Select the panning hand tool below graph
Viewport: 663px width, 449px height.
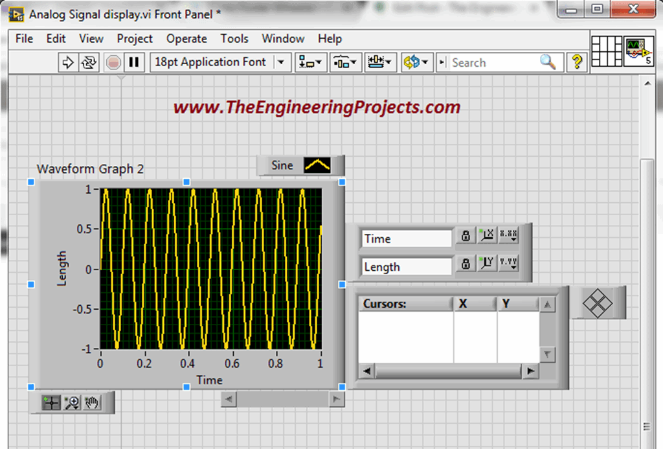tap(91, 402)
